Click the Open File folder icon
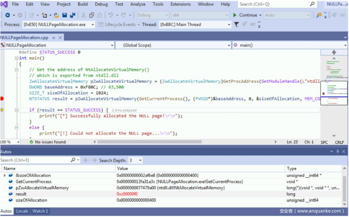 tap(56, 15)
